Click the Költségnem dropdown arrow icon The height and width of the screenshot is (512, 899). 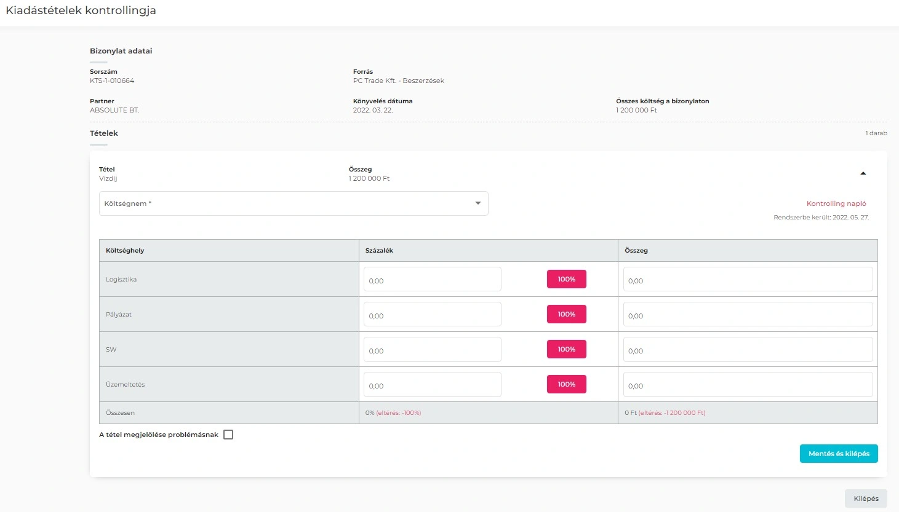click(478, 203)
